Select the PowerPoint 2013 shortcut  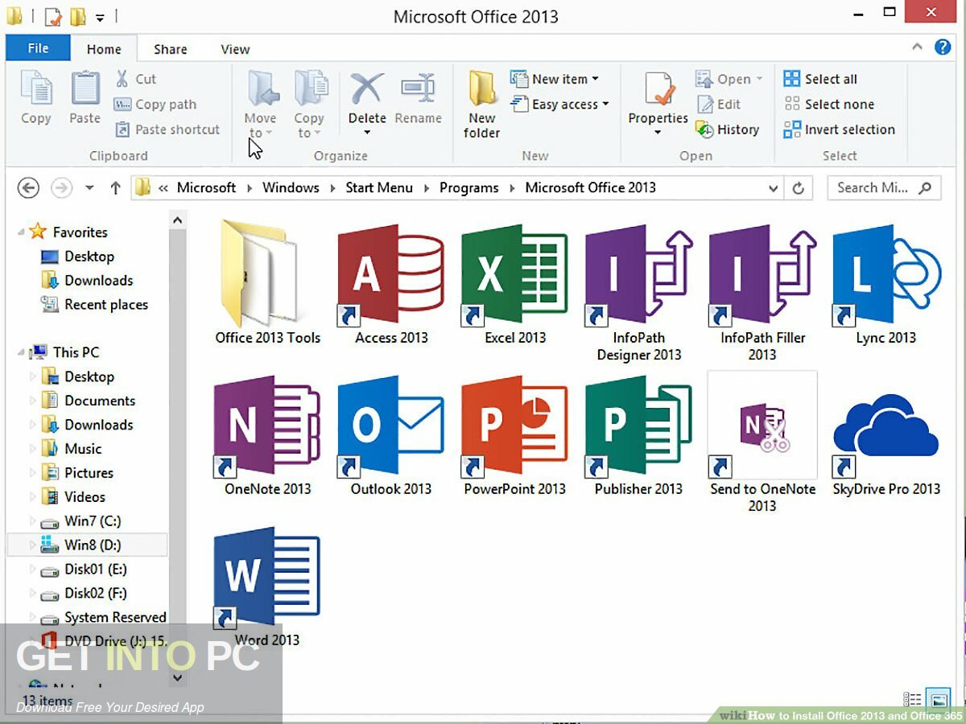coord(515,437)
